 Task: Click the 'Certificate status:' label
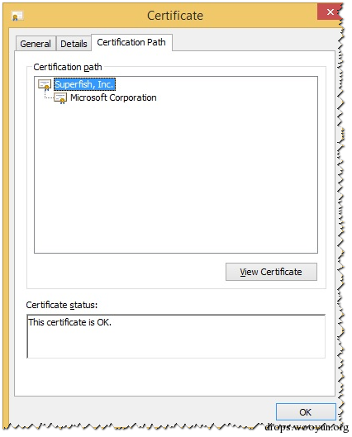tap(62, 305)
